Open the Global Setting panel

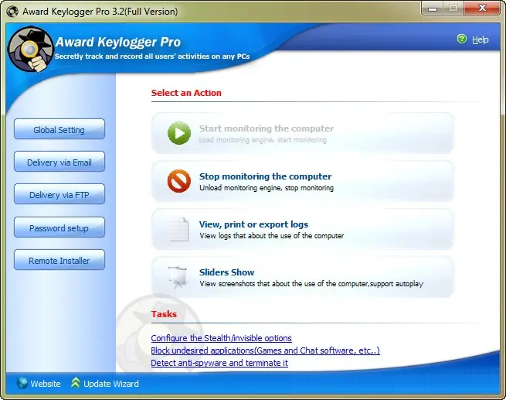(x=59, y=129)
